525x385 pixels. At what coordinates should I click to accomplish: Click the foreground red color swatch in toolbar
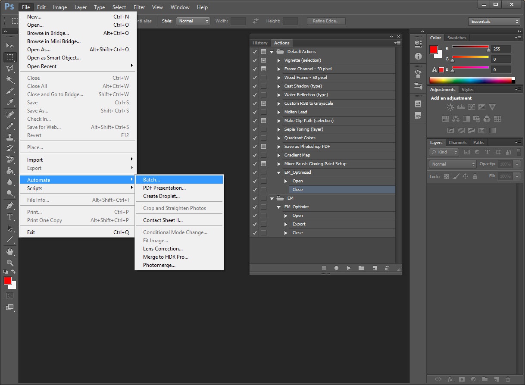(8, 281)
